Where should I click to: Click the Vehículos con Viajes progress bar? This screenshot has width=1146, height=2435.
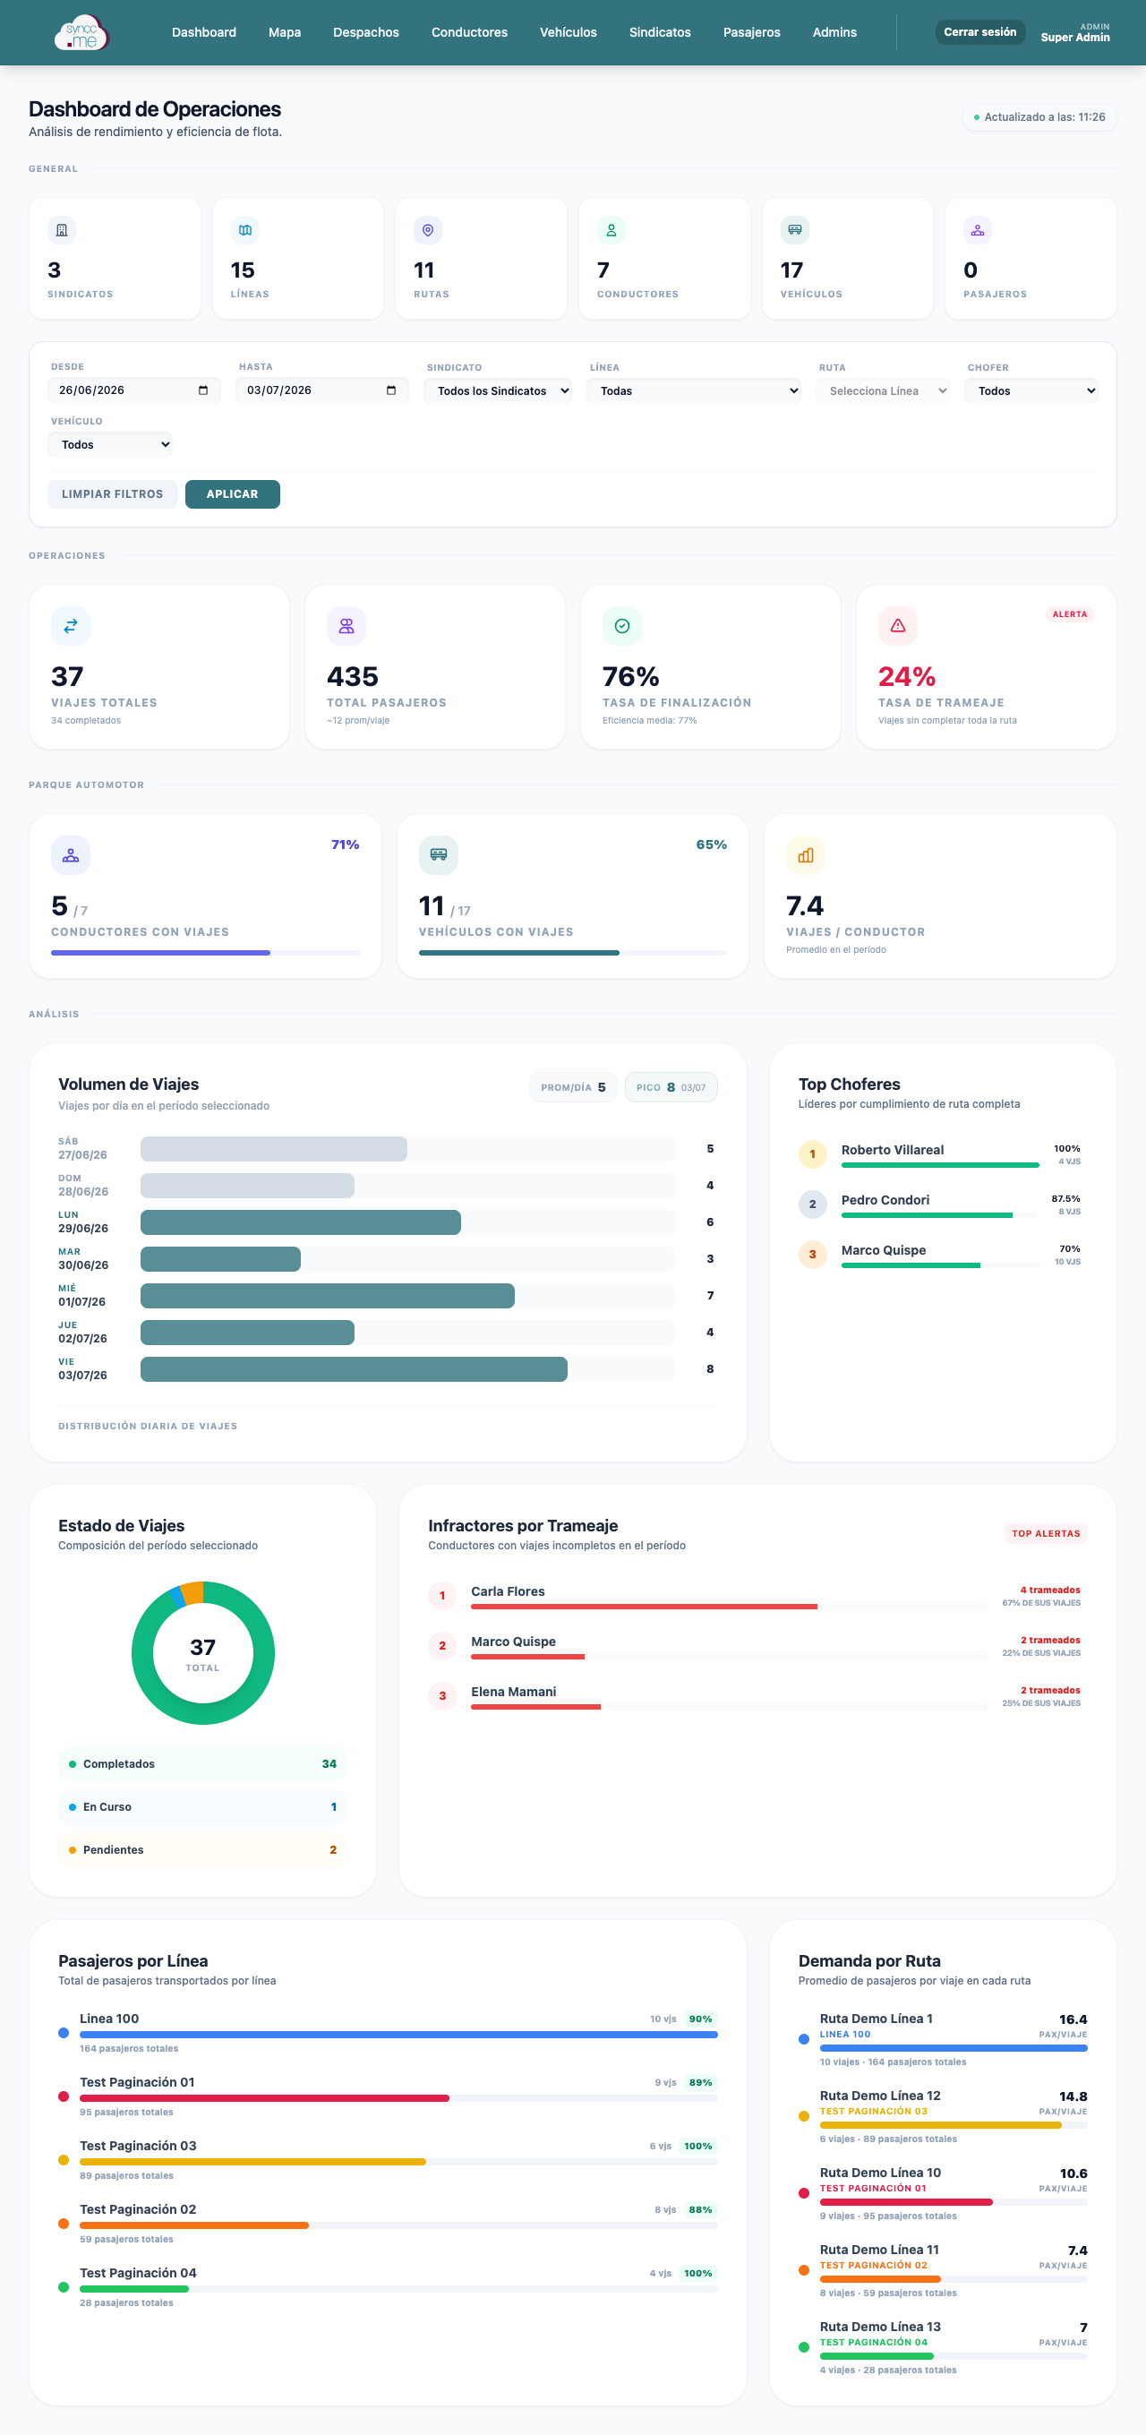pyautogui.click(x=572, y=953)
